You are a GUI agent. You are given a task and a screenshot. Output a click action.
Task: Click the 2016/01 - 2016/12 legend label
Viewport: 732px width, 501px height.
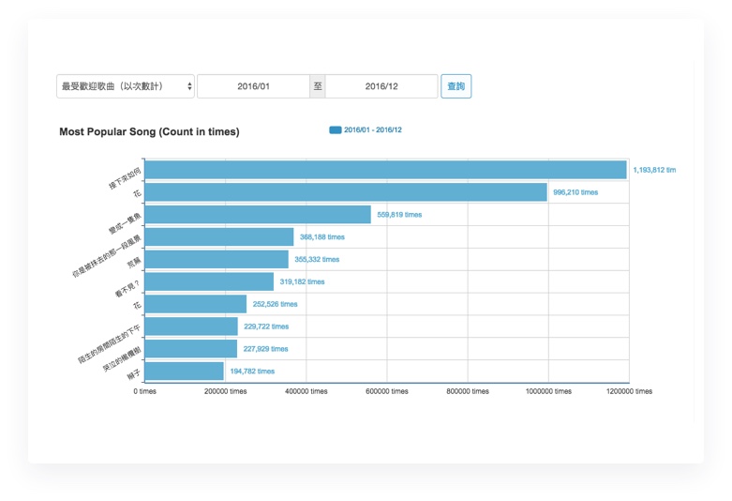[x=373, y=130]
